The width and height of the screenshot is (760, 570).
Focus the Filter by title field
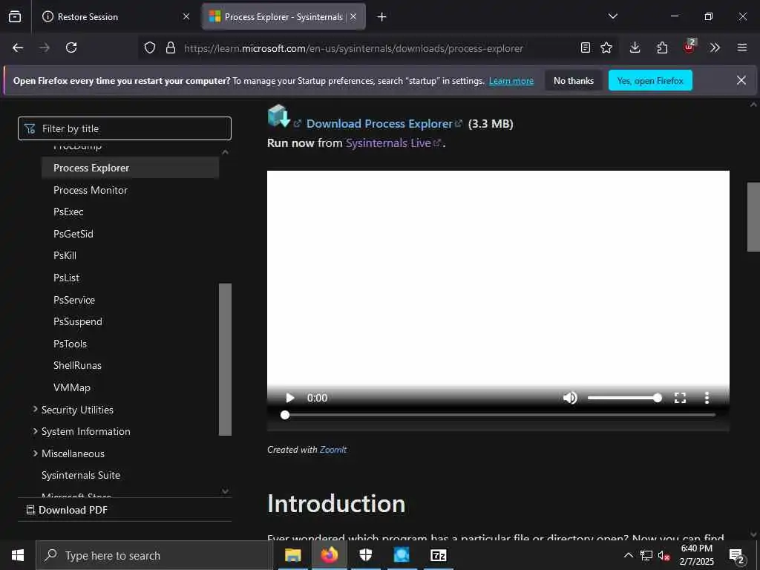125,128
